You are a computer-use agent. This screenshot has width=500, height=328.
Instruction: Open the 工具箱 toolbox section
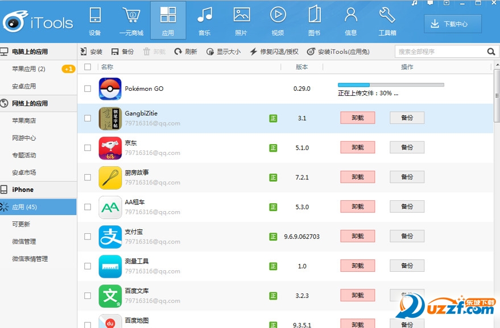pos(387,20)
